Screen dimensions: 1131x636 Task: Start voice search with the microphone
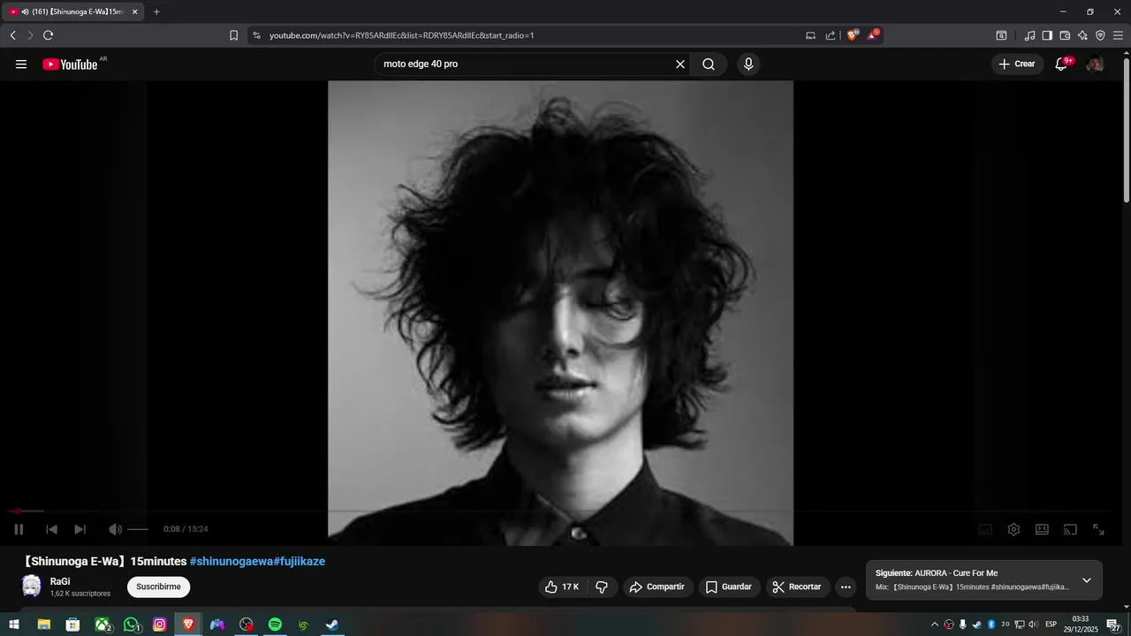tap(748, 64)
